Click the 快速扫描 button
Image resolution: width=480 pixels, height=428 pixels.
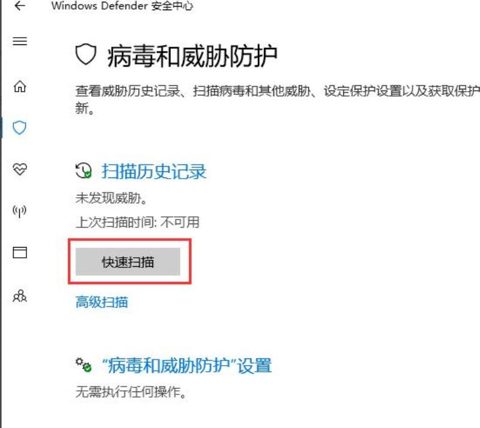128,262
